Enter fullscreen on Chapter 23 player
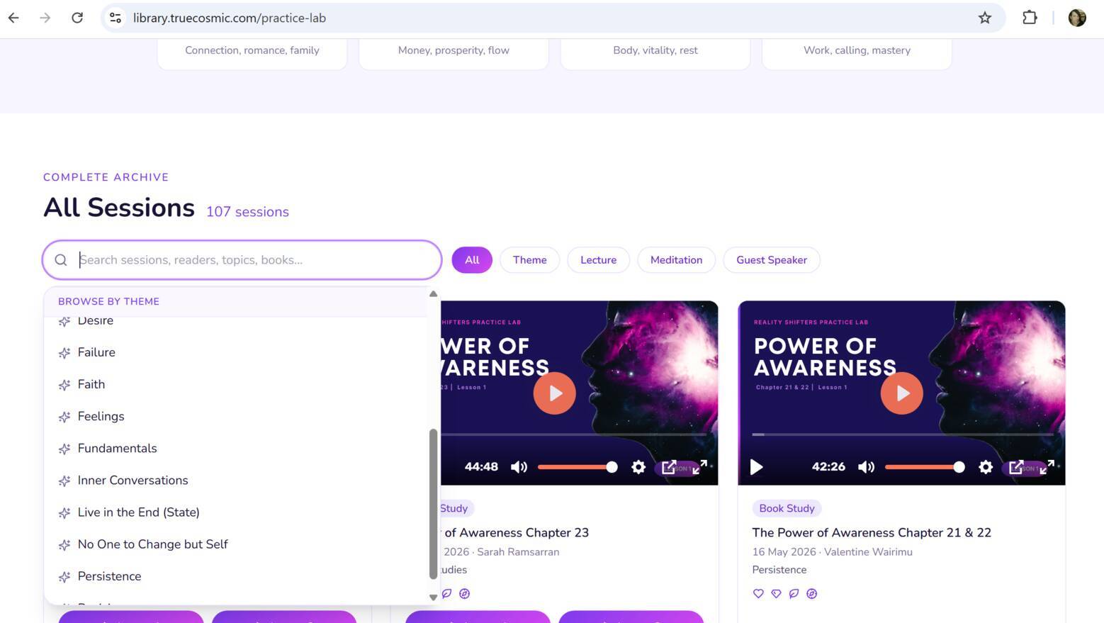The image size is (1104, 623). click(700, 466)
